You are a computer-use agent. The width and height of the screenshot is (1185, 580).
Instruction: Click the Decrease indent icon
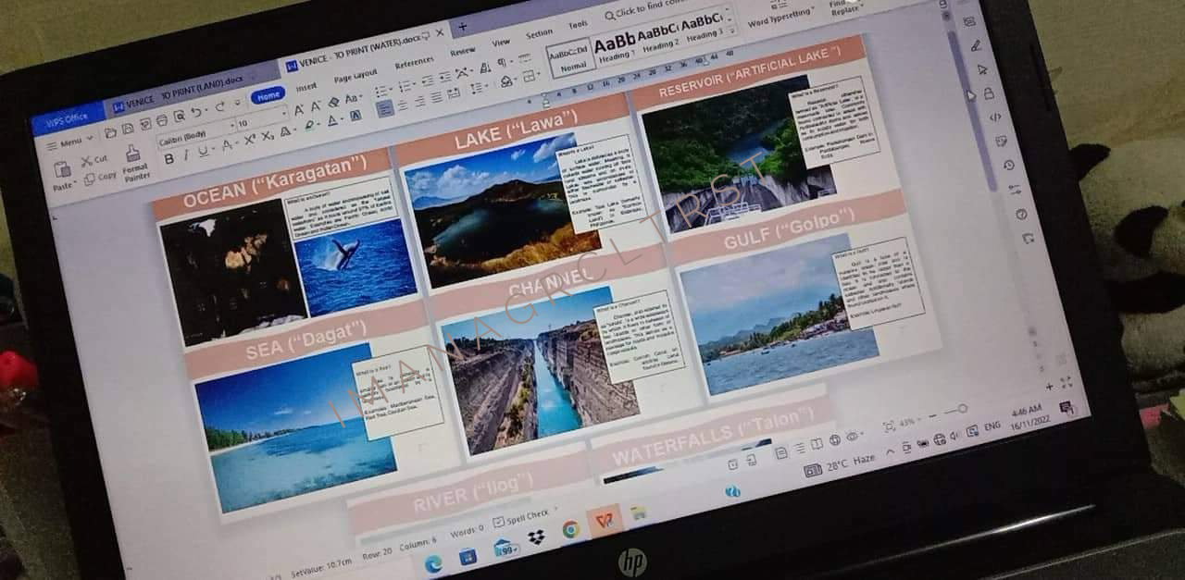pyautogui.click(x=428, y=80)
